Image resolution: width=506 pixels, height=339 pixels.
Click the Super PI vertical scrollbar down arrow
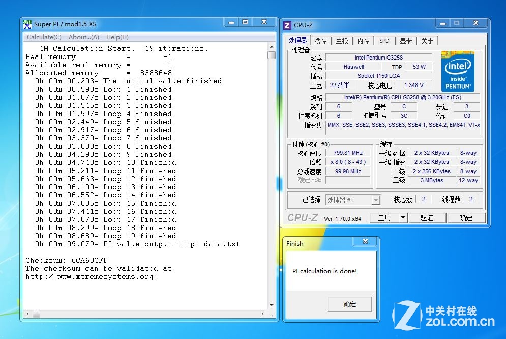[x=272, y=305]
